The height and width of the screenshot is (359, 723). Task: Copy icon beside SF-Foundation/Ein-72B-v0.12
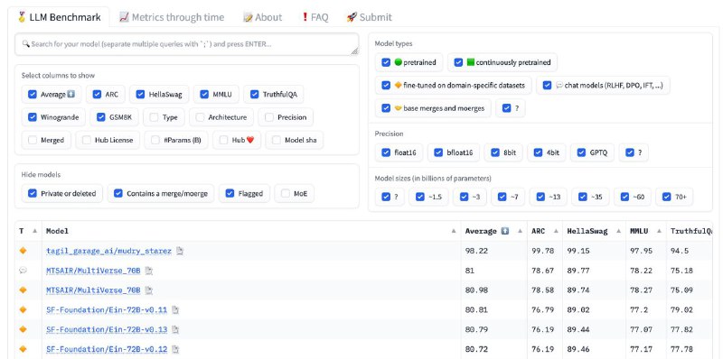(x=175, y=349)
